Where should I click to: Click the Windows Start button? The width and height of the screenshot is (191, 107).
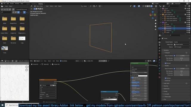(2, 105)
